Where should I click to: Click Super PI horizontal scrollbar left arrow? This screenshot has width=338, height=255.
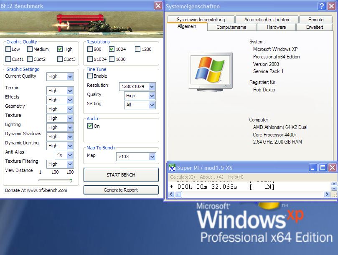click(171, 194)
